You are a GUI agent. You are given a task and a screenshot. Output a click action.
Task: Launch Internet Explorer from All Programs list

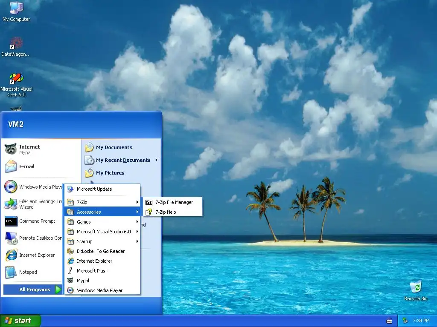102,261
